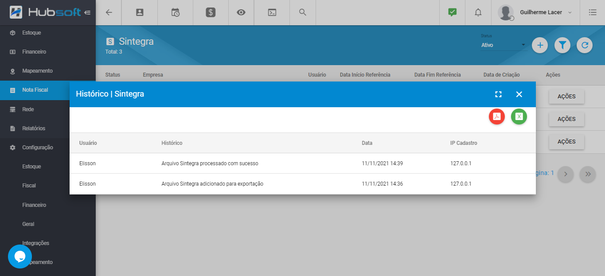Open the chat support bubble

20,256
